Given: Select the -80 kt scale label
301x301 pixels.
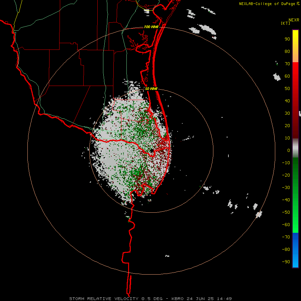Looking at the screenshot, I should (x=286, y=249).
